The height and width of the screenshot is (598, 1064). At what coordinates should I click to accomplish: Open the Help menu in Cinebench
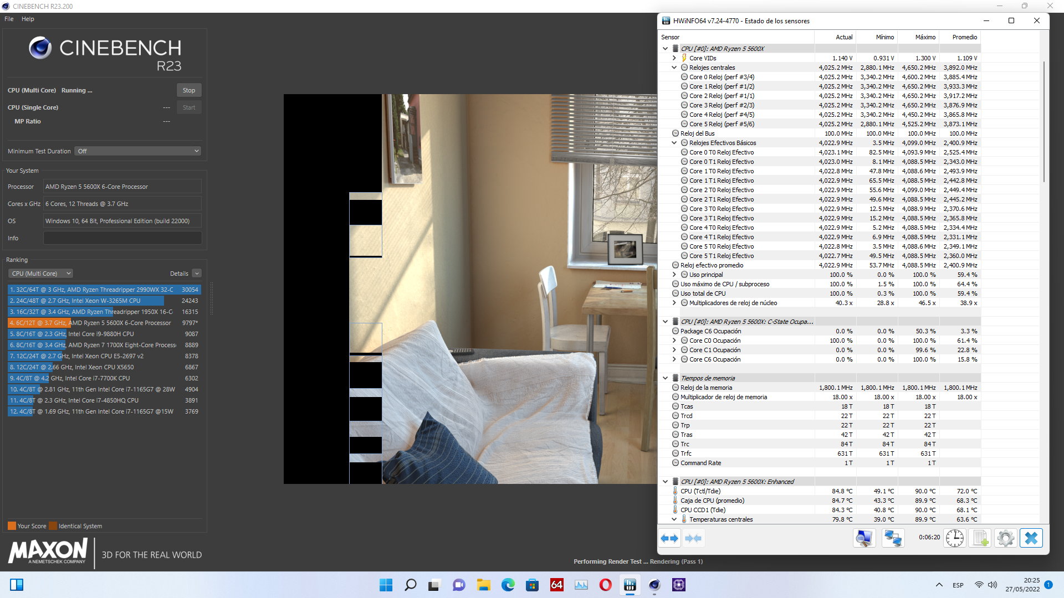28,19
